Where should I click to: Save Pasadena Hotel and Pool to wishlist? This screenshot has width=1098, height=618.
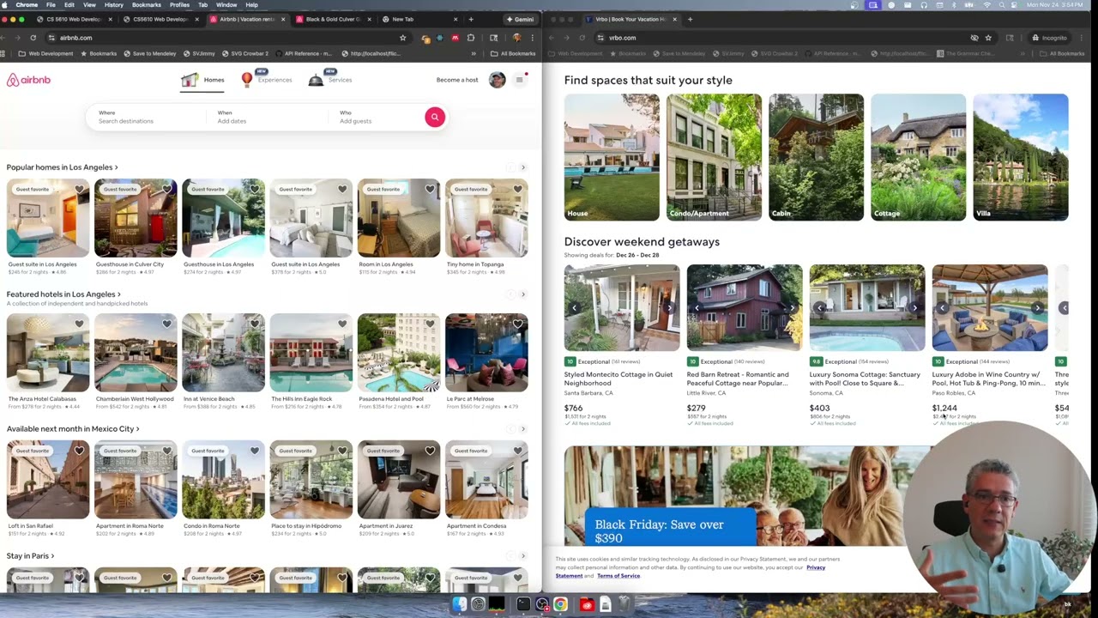(x=430, y=324)
